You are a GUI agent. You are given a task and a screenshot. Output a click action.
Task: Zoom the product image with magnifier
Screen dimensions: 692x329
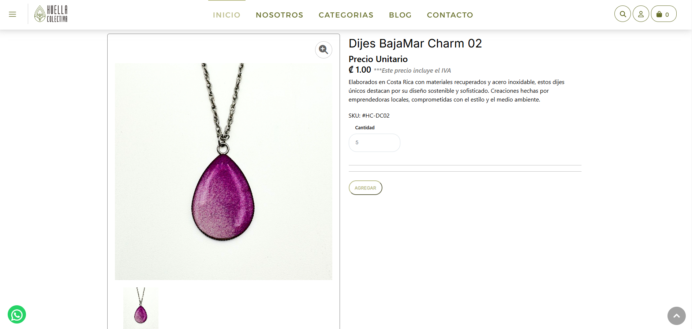(x=323, y=50)
